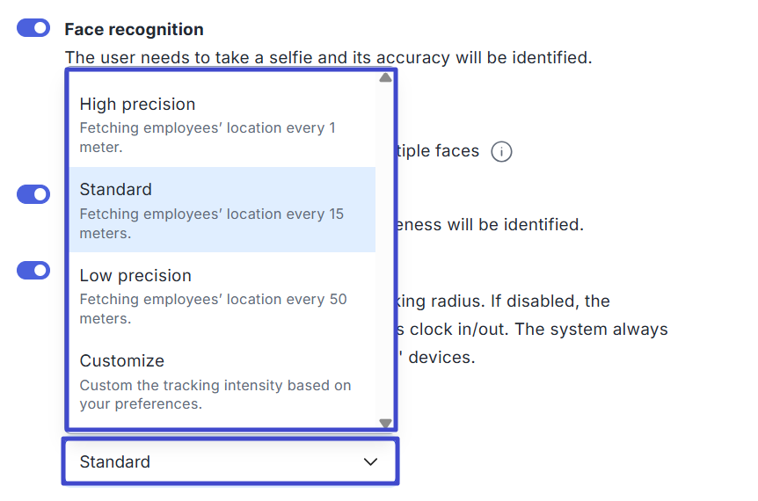Click 'Fetching employees' location every 1 meter' text
Screen dimensions: 758x501
tap(208, 137)
